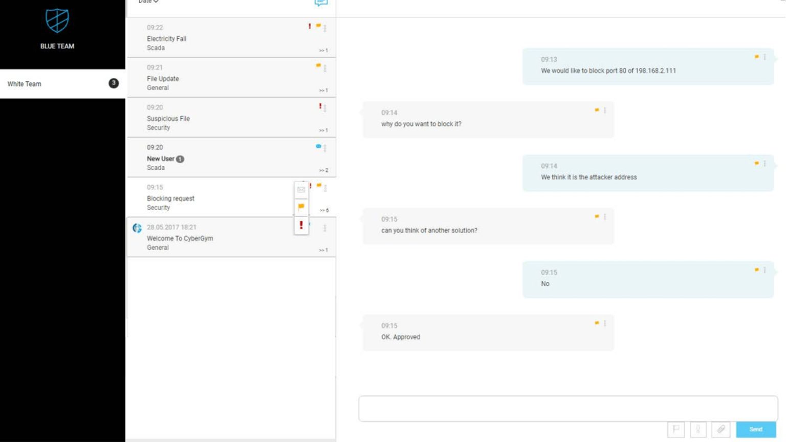Image resolution: width=786 pixels, height=442 pixels.
Task: Open the Electricity Fall thread
Action: click(231, 37)
